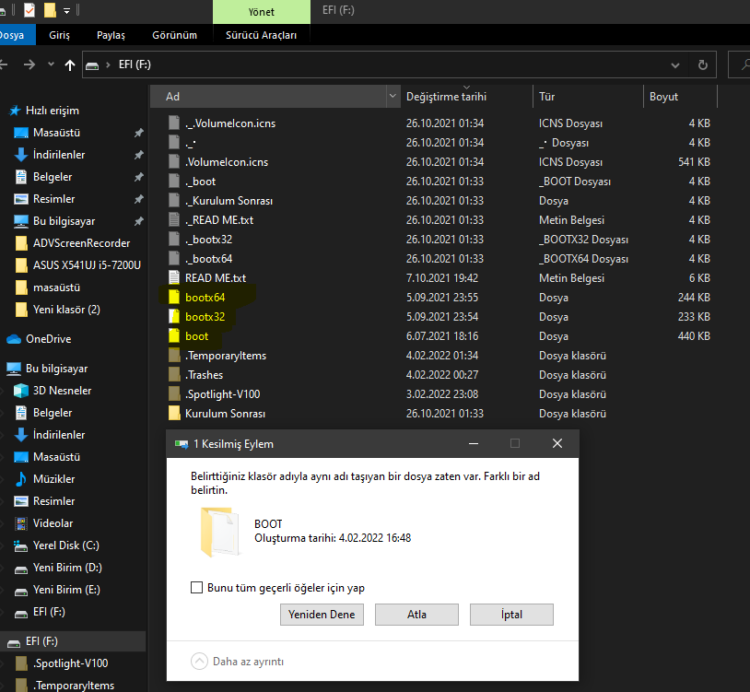Screen dimensions: 750x692
Task: Switch to the Paylaş ribbon tab
Action: [x=111, y=35]
